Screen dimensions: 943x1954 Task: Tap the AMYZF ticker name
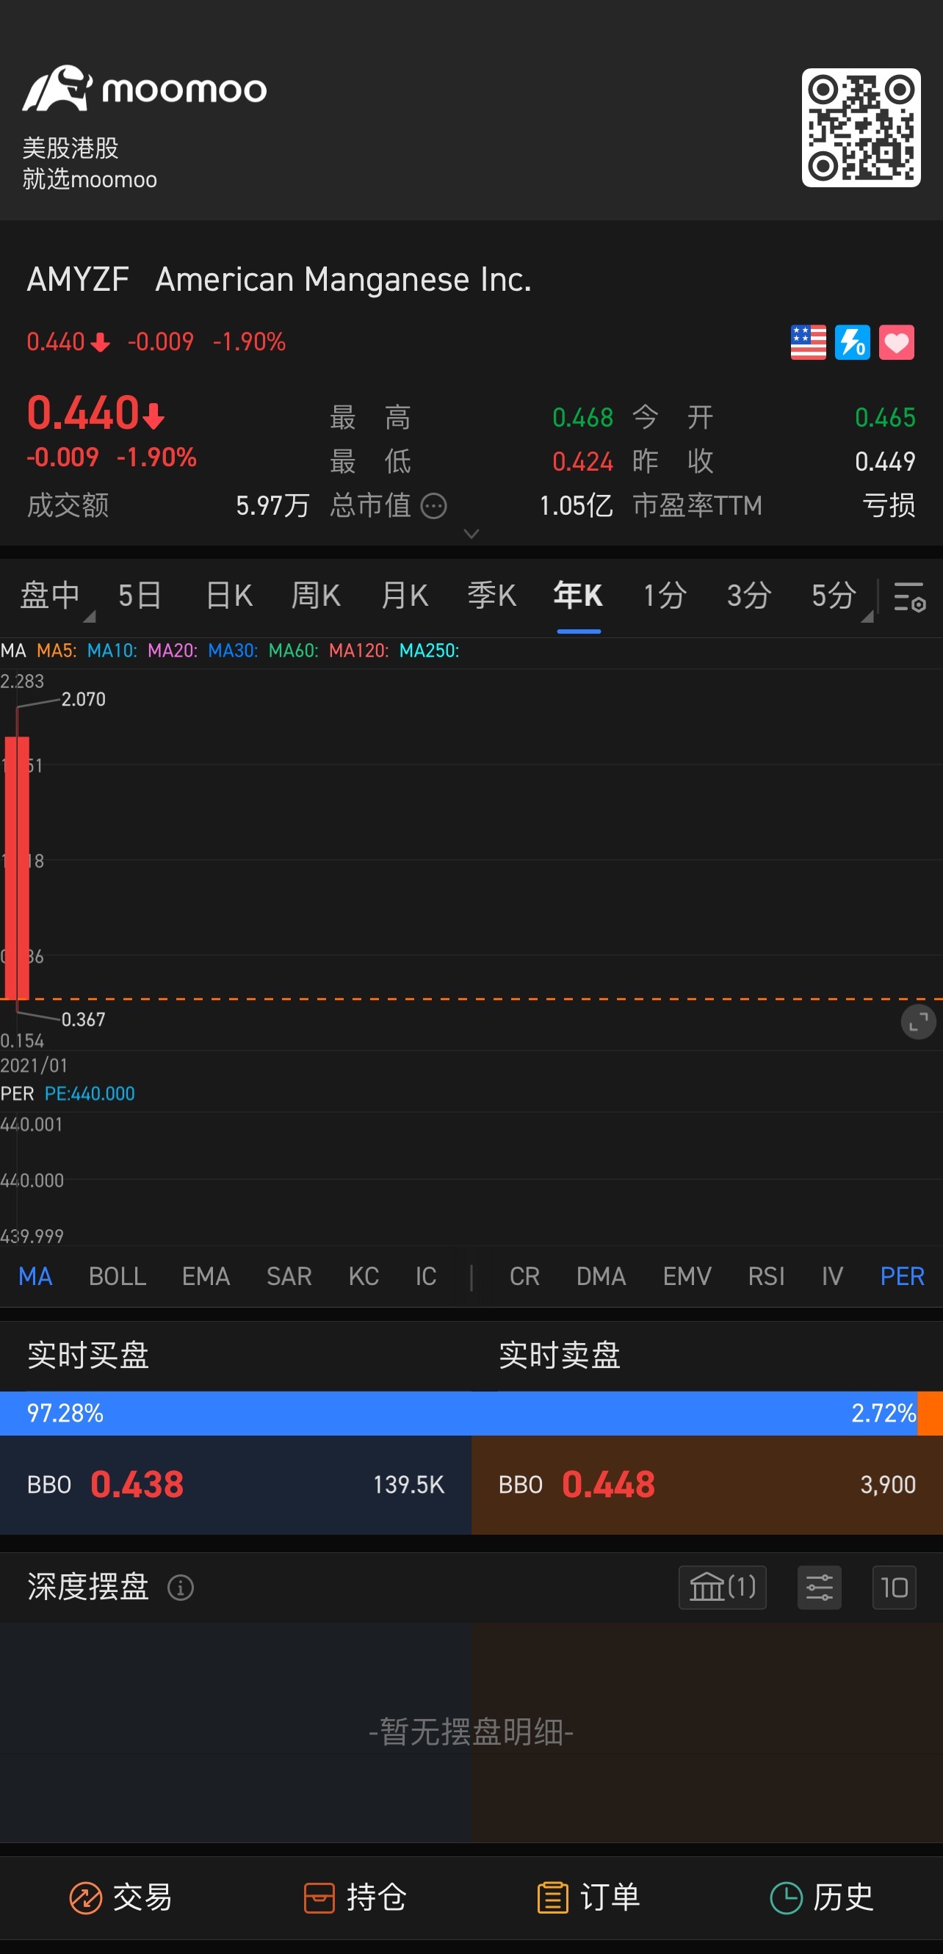click(x=78, y=280)
